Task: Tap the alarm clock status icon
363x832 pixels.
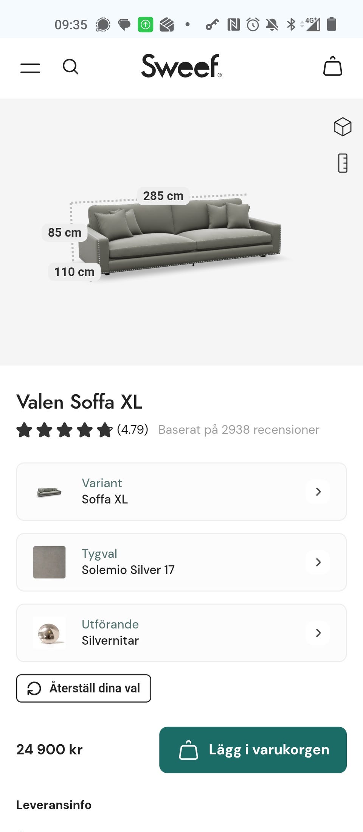Action: 253,25
